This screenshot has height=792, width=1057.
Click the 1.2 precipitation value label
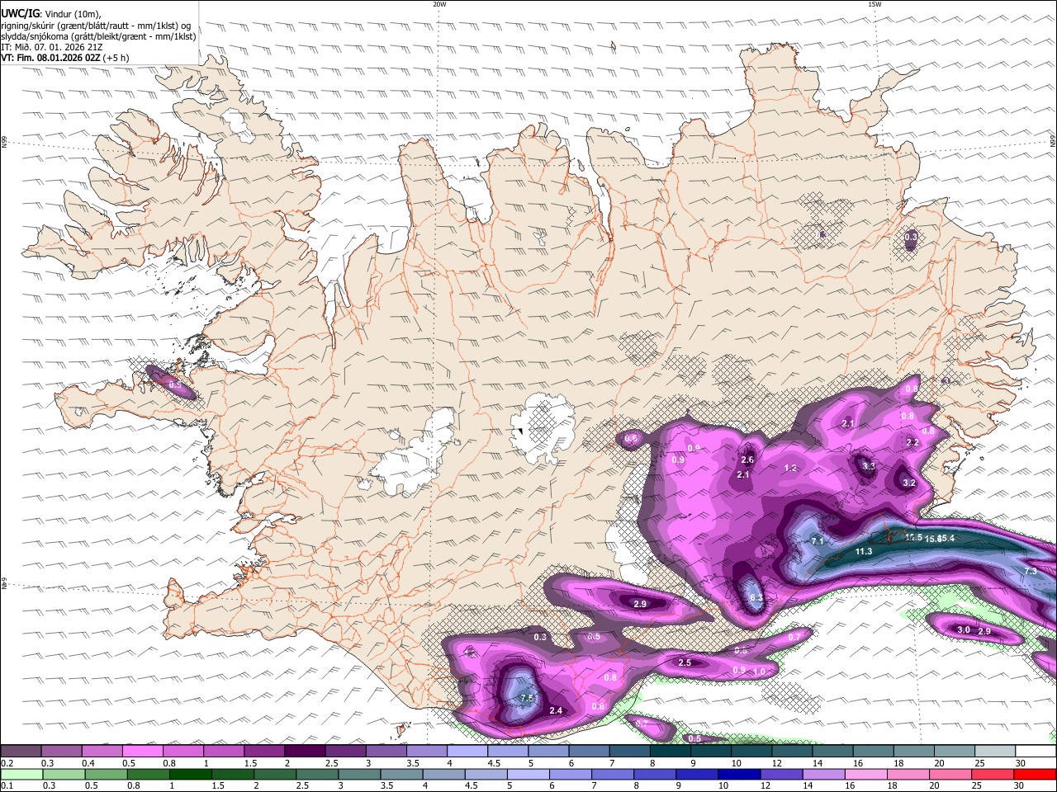(x=790, y=468)
